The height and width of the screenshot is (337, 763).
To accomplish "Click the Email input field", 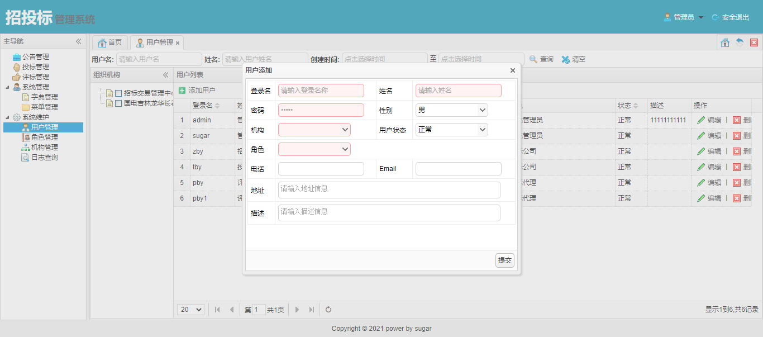I will pyautogui.click(x=459, y=169).
